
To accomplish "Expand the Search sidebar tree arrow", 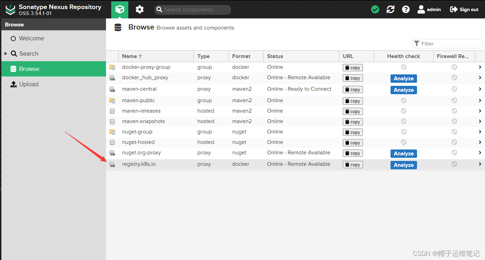I will click(6, 54).
